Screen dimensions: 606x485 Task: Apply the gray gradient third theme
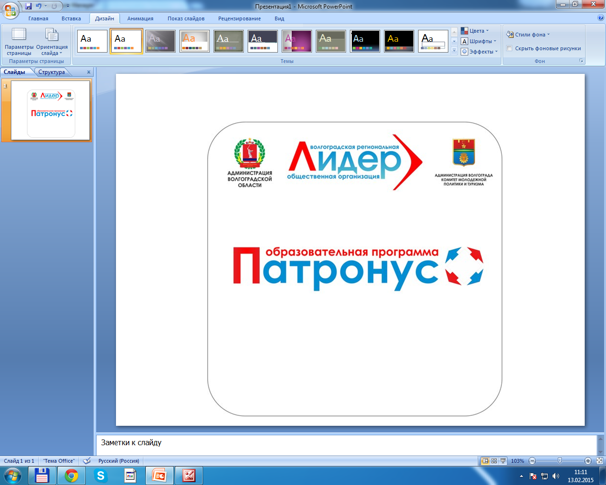[x=160, y=41]
